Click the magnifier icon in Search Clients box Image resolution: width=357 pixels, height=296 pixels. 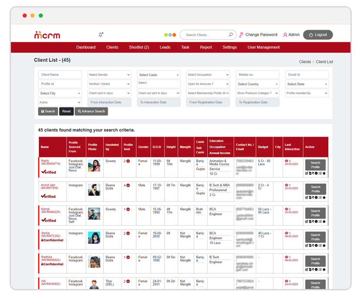[231, 35]
